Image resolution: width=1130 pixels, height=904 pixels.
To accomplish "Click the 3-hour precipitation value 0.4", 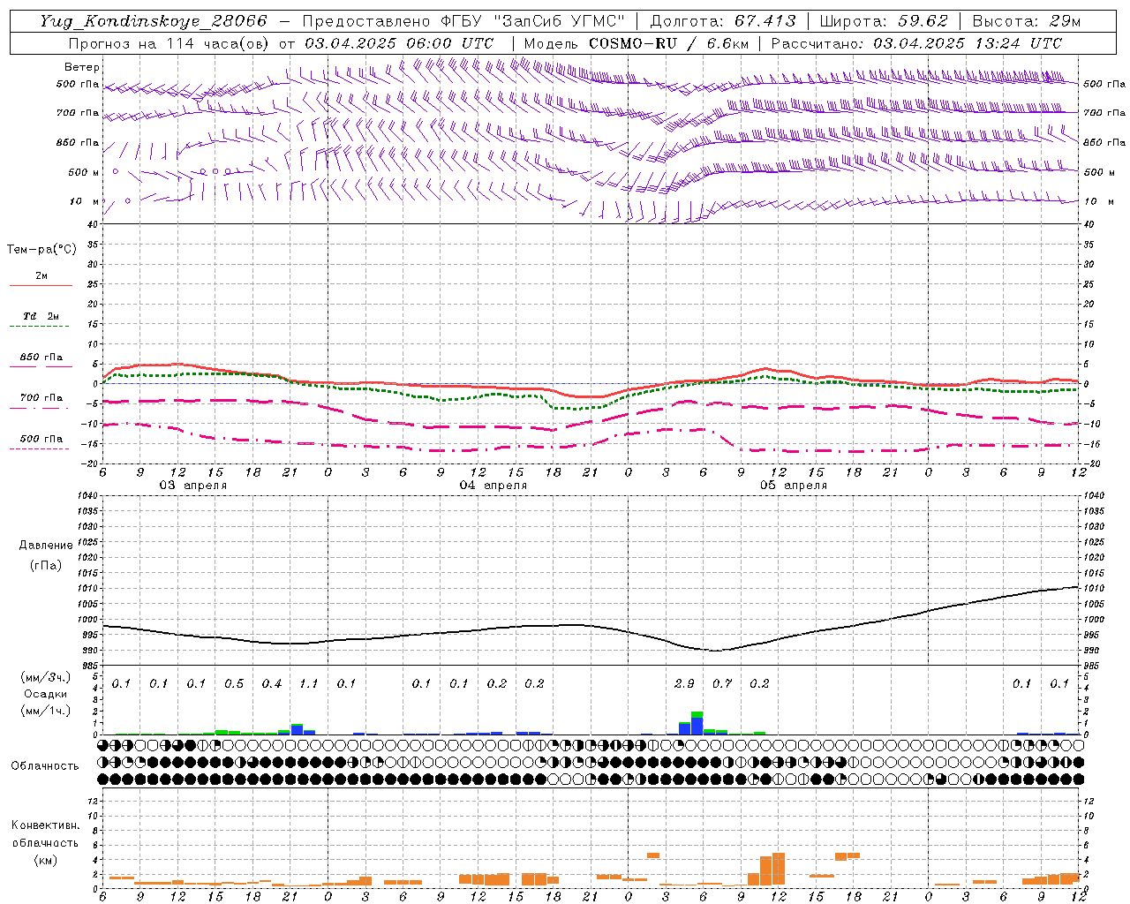I will [271, 684].
